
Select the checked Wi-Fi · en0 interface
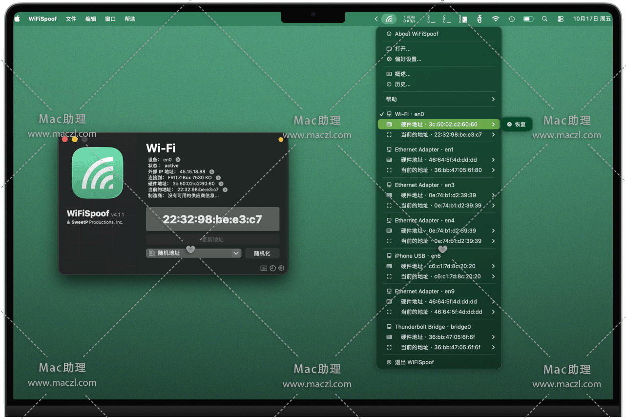point(409,114)
